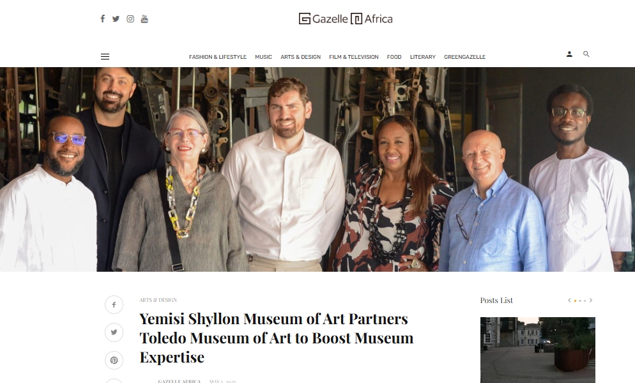
Task: Go to GreenGazelle section
Action: click(464, 57)
